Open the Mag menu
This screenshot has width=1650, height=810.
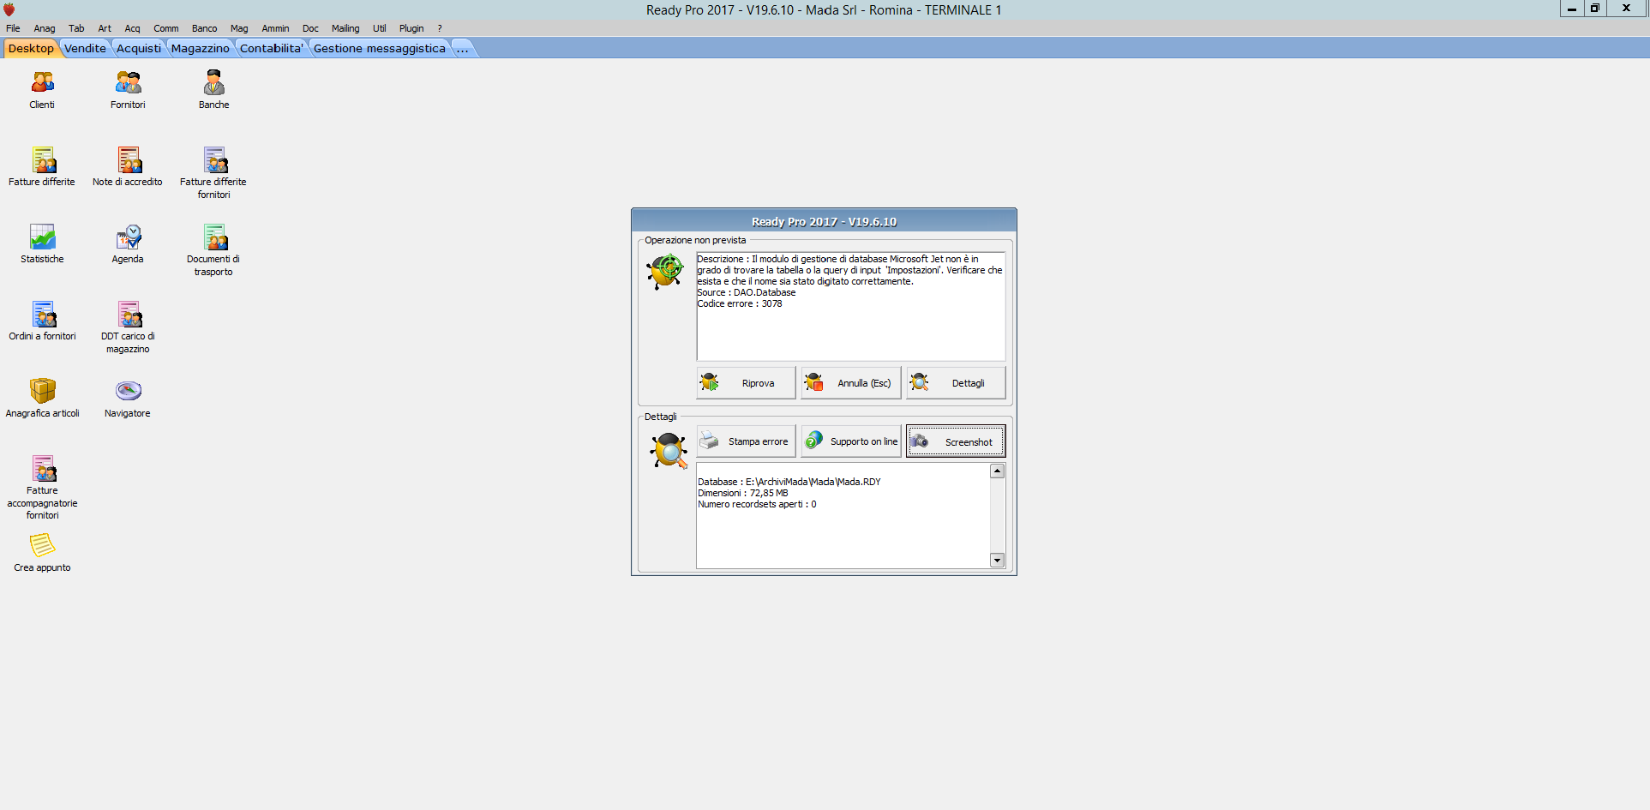[239, 28]
